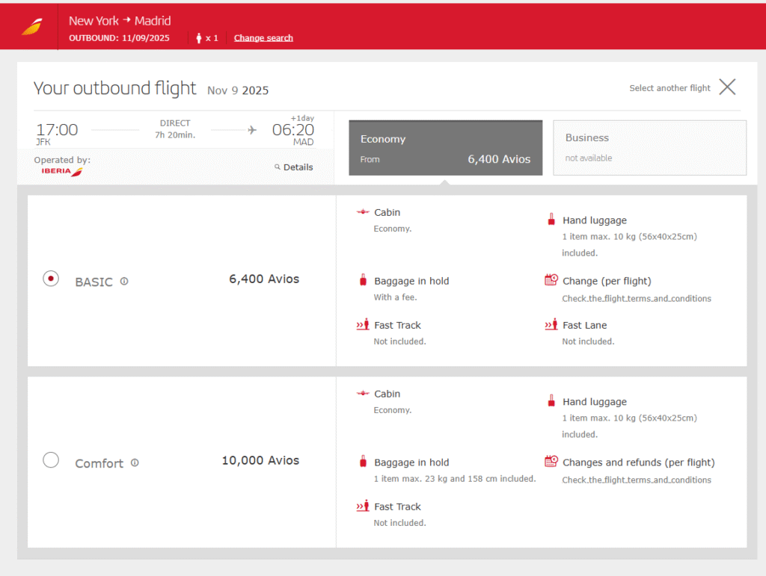Image resolution: width=766 pixels, height=576 pixels.
Task: Select the Comfort fare radio button
Action: tap(51, 460)
